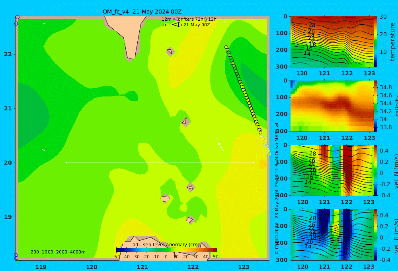
Task: Click the '30' tick on the temperature colorbar
Action: 383,17
